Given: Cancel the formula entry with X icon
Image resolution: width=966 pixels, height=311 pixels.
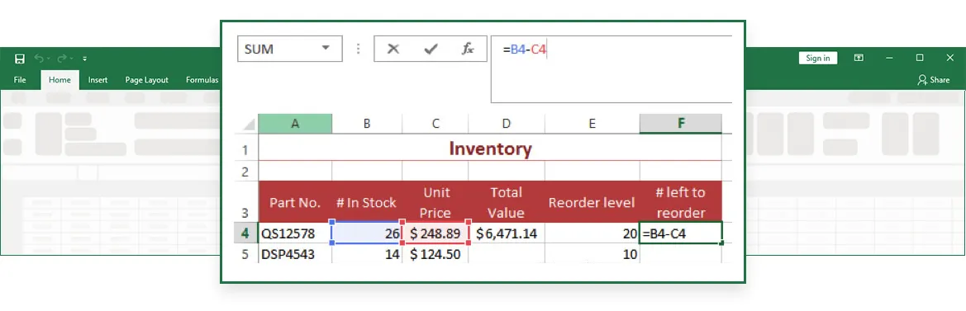Looking at the screenshot, I should [x=393, y=49].
